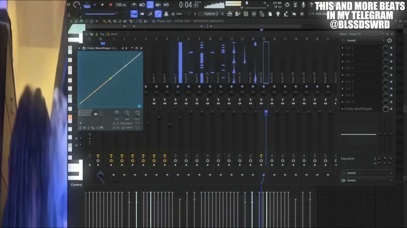Open Fruity WaveShaper effect slot in mixer
This screenshot has width=407, height=228.
(x=358, y=109)
